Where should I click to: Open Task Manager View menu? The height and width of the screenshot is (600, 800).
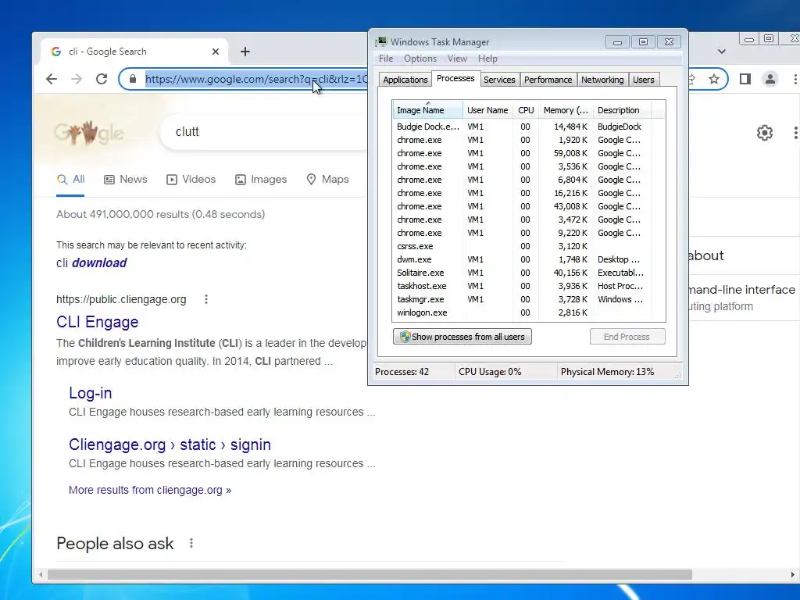point(457,59)
